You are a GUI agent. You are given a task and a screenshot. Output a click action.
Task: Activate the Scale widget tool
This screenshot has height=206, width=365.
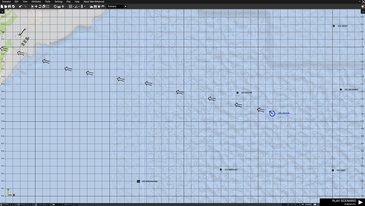(x=43, y=7)
